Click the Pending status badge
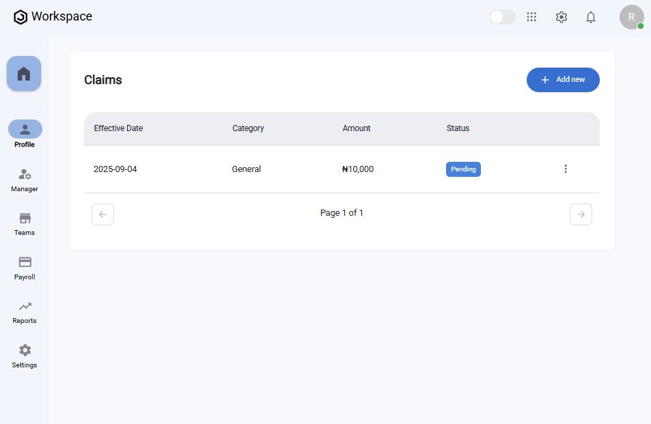The width and height of the screenshot is (651, 424). point(463,169)
